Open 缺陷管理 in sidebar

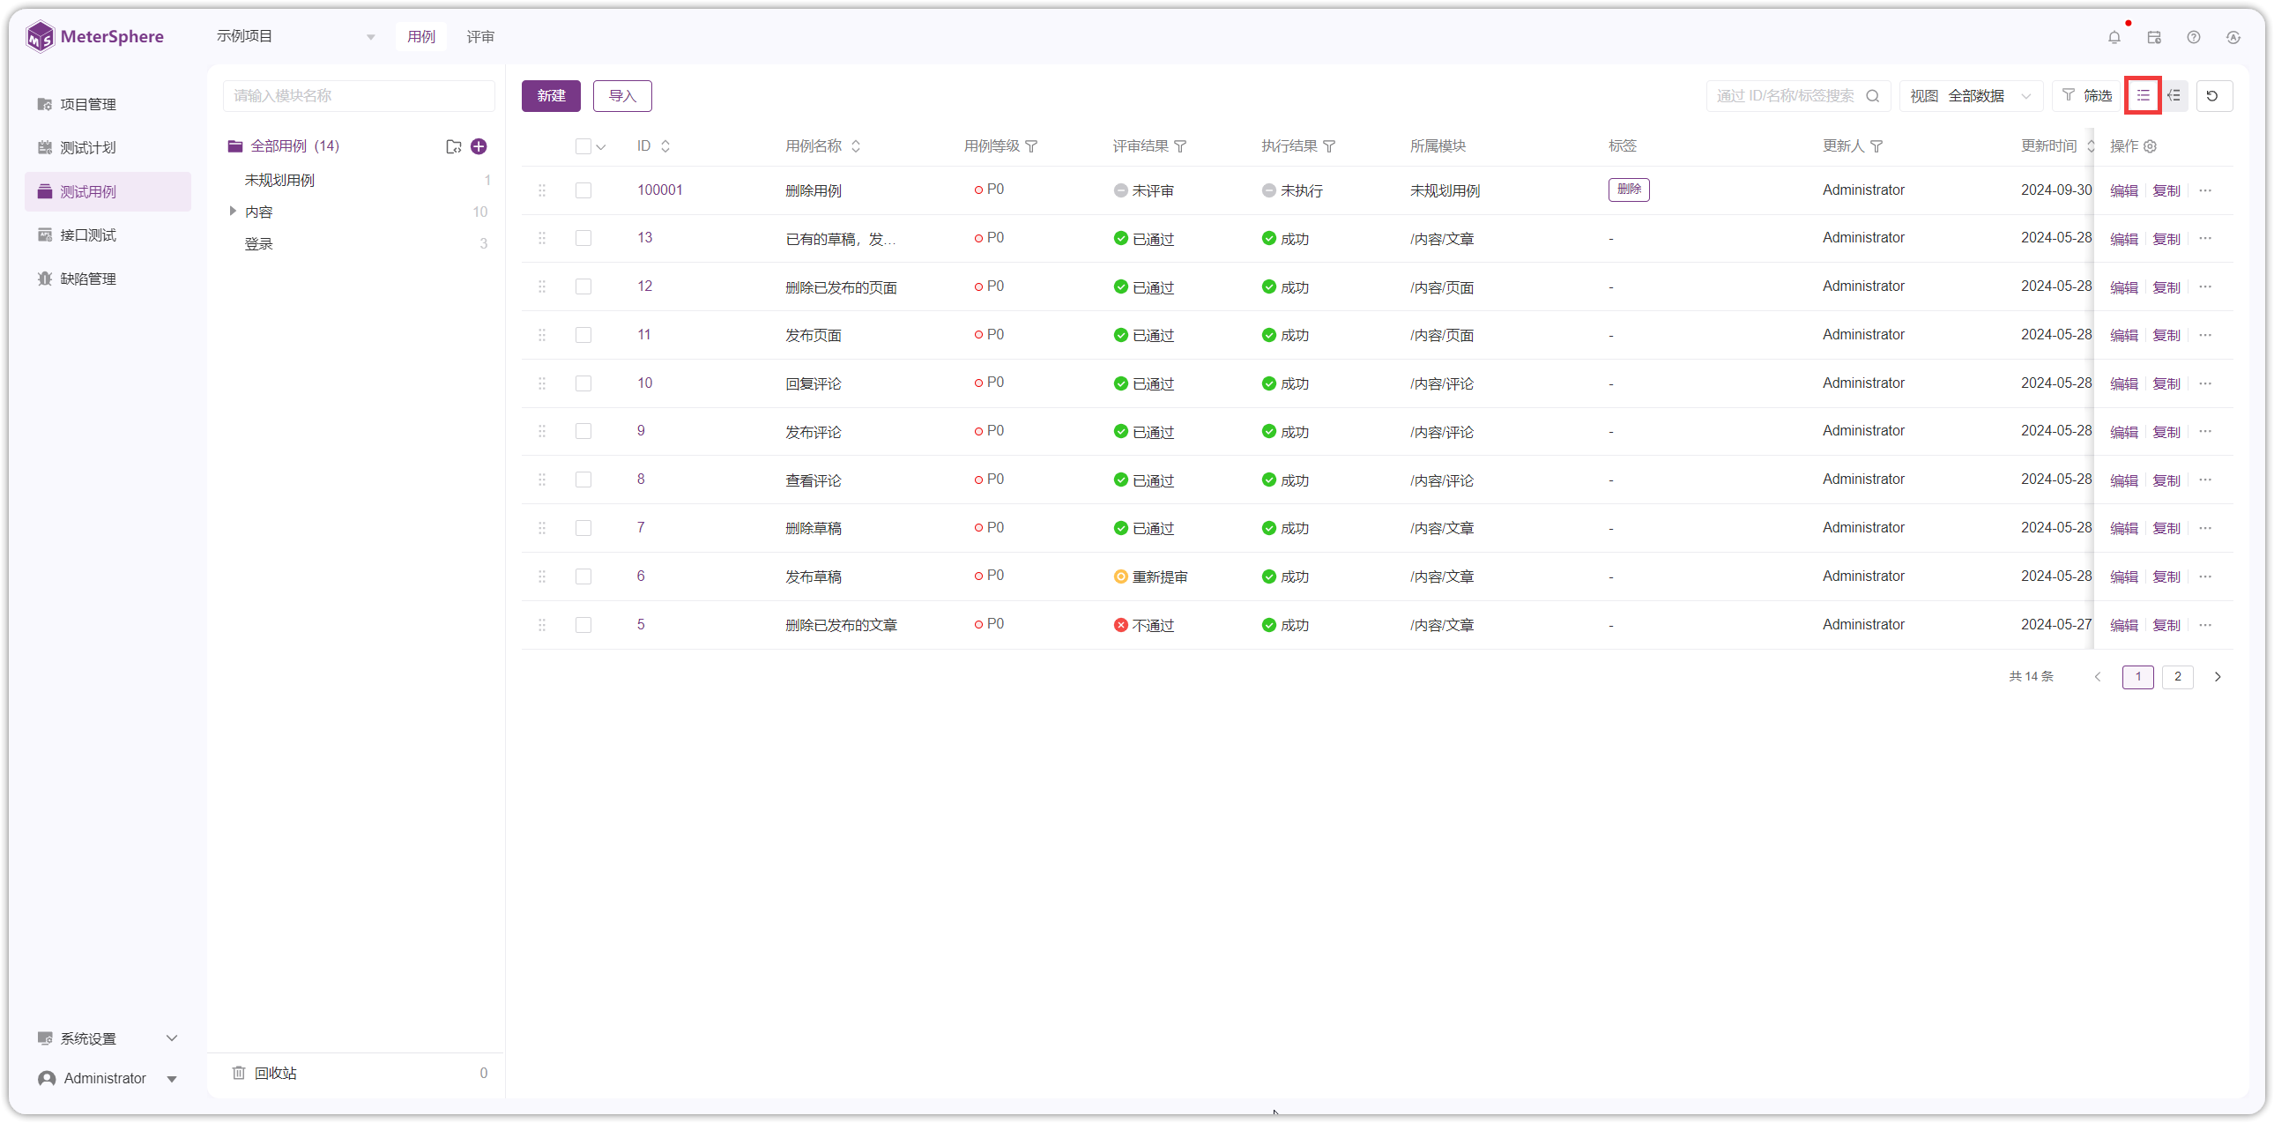[x=108, y=279]
